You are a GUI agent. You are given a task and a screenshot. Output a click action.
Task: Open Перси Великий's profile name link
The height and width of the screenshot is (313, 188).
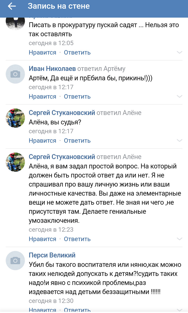pos(52,255)
